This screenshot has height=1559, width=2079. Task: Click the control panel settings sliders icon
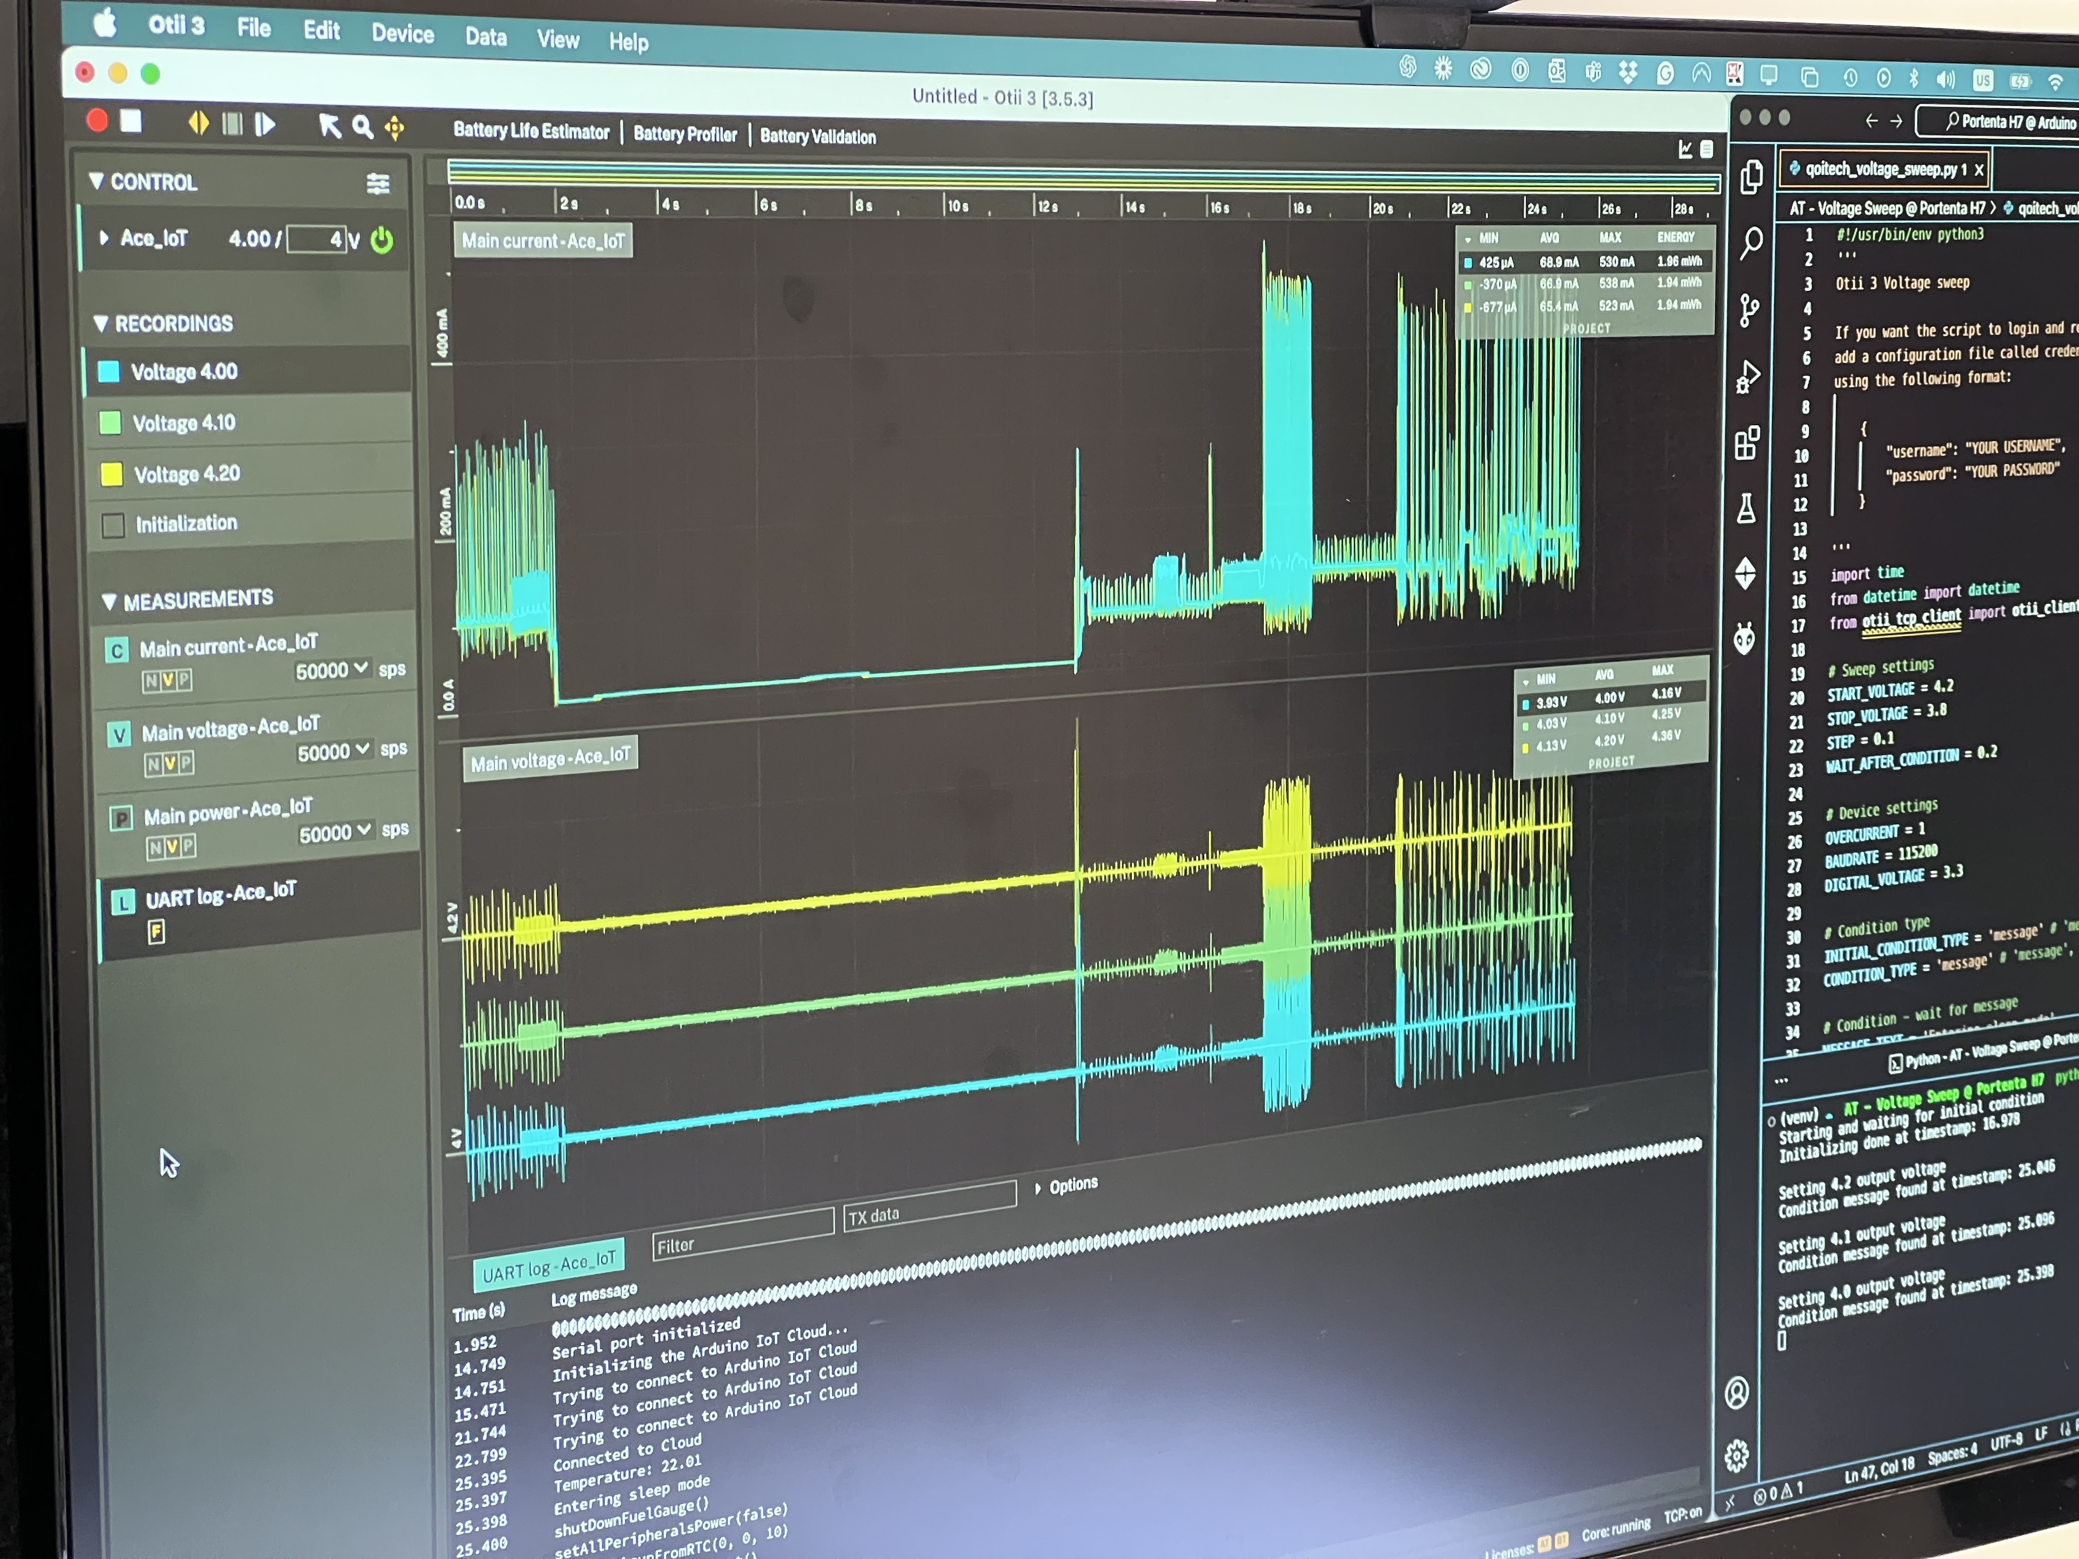378,184
